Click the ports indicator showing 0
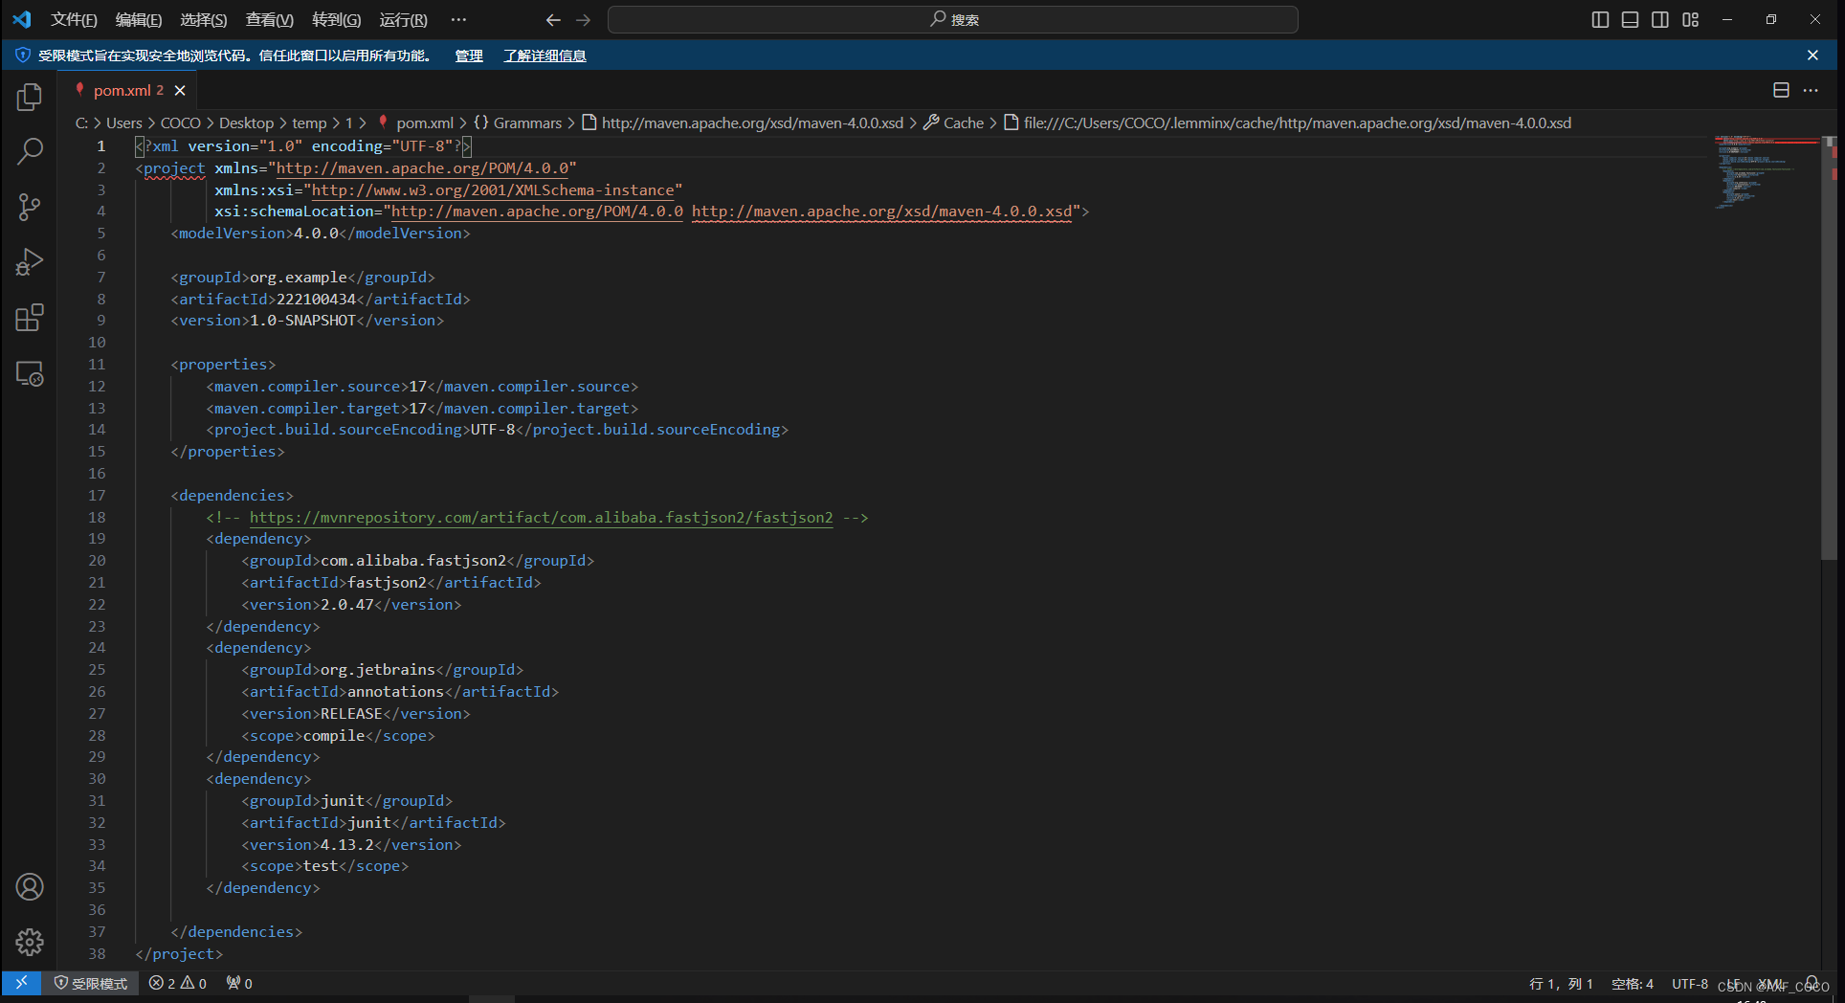The image size is (1845, 1003). tap(239, 983)
